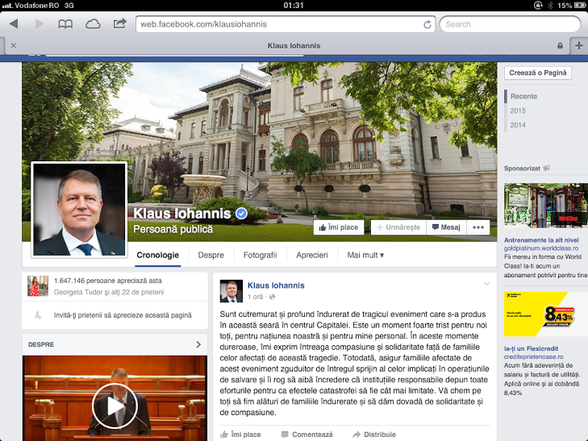The width and height of the screenshot is (588, 441).
Task: Open the bookmarks book icon
Action: pos(65,24)
